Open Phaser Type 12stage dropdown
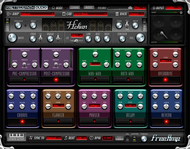Screen dimensions: 190x149 coord(95,106)
